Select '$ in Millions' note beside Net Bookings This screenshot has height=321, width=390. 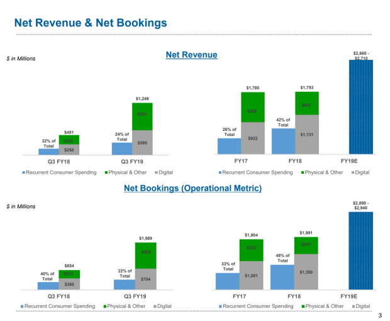pyautogui.click(x=21, y=206)
